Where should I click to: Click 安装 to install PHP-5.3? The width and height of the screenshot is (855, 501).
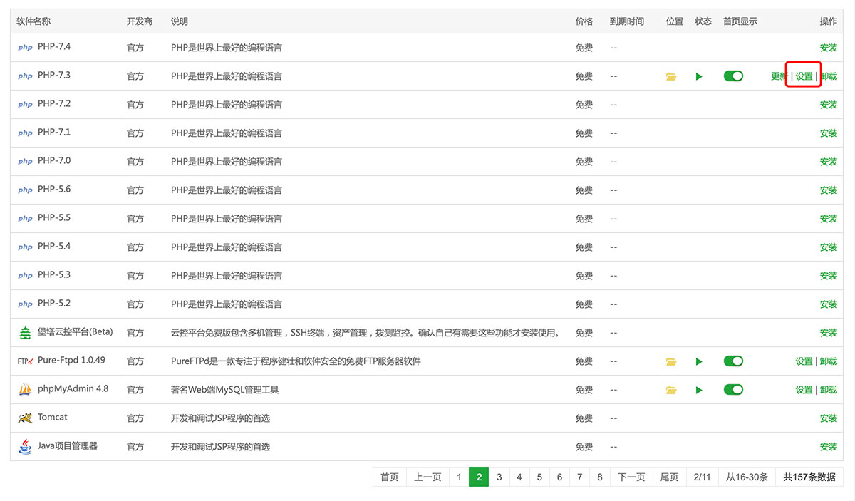[829, 276]
